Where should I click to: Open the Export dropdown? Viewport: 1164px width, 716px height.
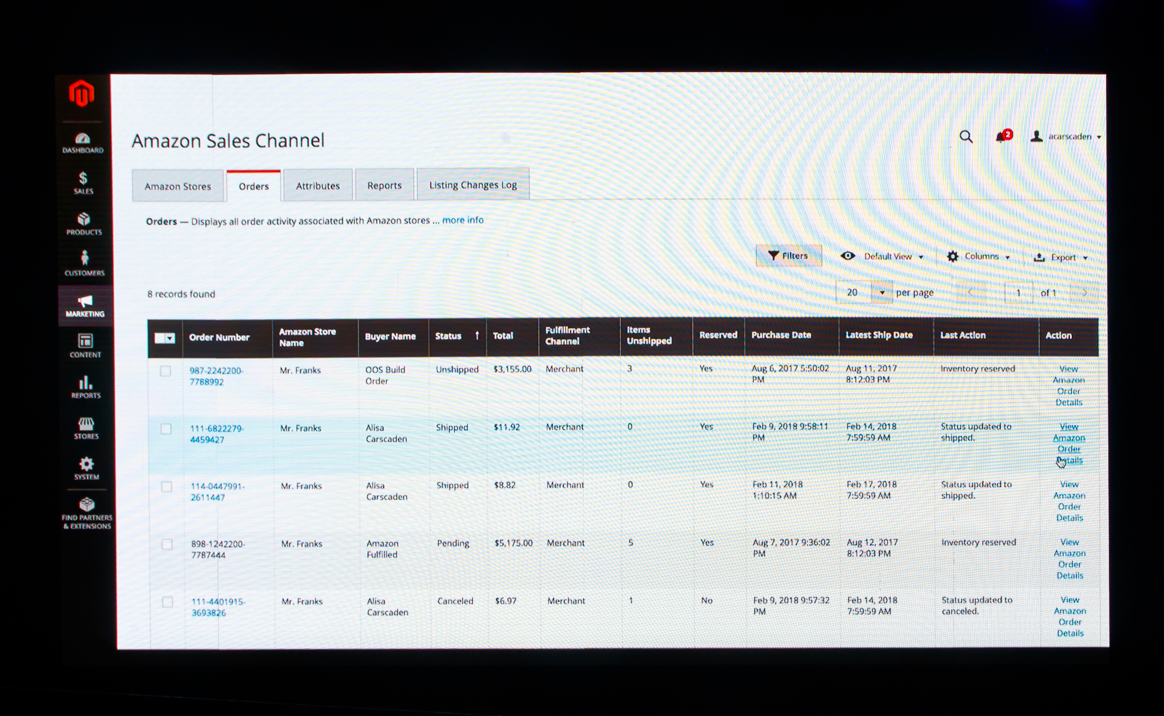(x=1061, y=257)
